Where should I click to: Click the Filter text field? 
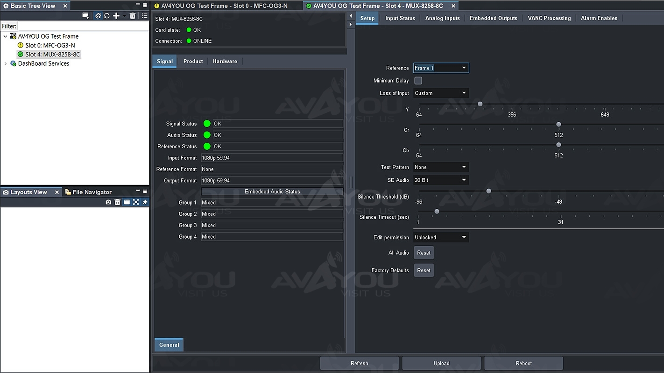coord(83,26)
